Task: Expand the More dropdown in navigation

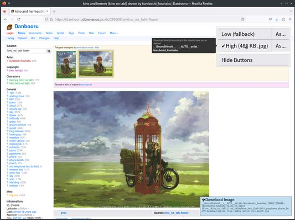Action: click(x=113, y=33)
